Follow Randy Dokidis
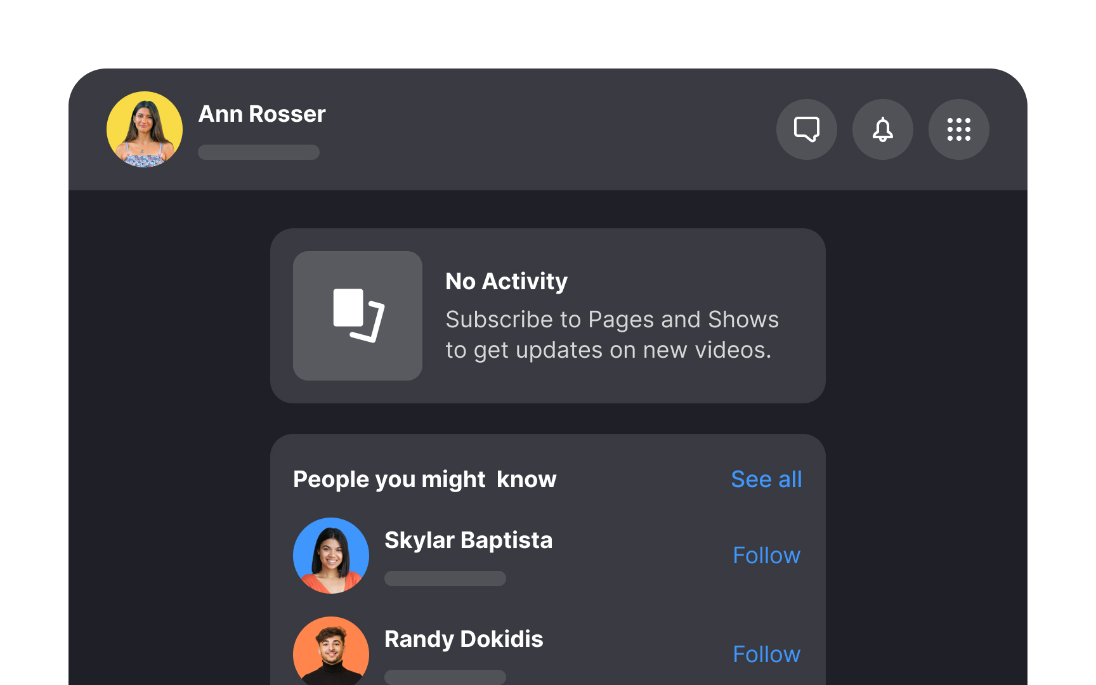 tap(766, 654)
